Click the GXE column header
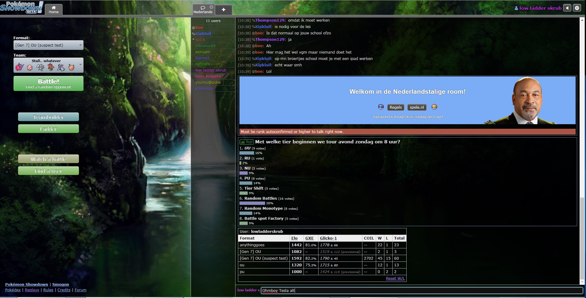The height and width of the screenshot is (298, 586). point(309,238)
